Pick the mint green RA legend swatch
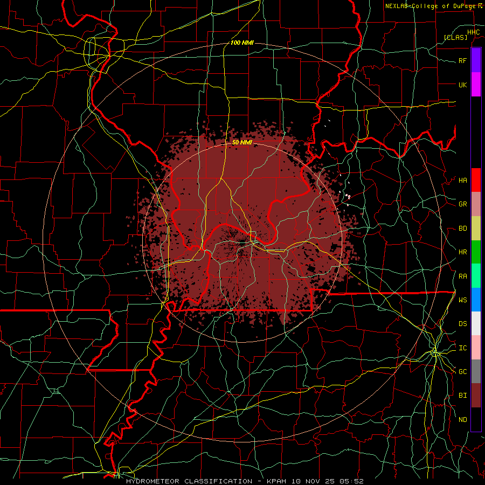The height and width of the screenshot is (485, 485). pyautogui.click(x=476, y=276)
